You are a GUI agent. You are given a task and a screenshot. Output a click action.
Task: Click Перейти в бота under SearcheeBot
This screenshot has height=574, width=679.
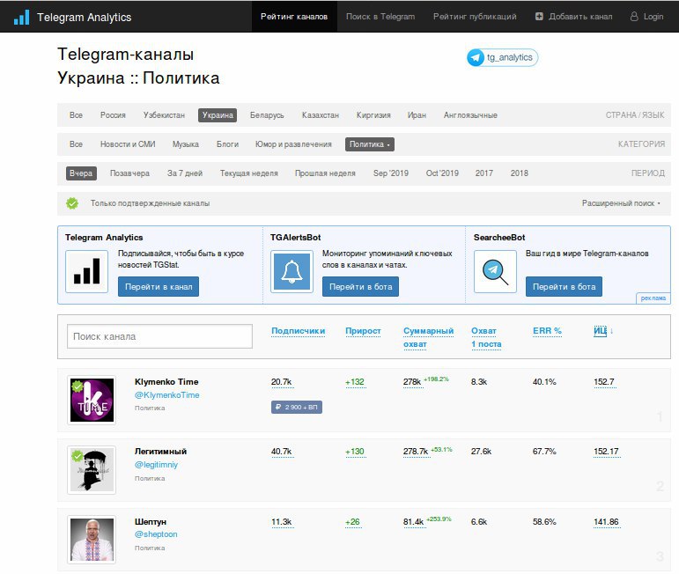pyautogui.click(x=564, y=287)
